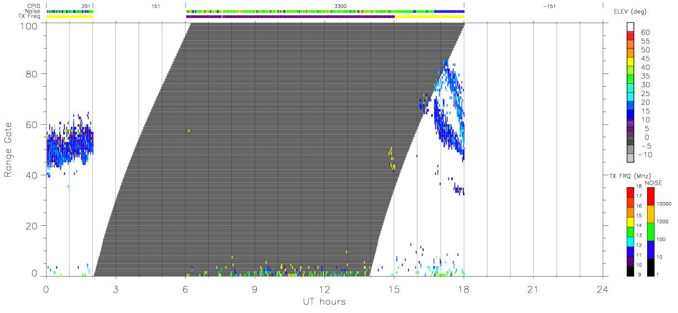Click the UT hours axis title
This screenshot has height=313, width=678.
(x=324, y=301)
